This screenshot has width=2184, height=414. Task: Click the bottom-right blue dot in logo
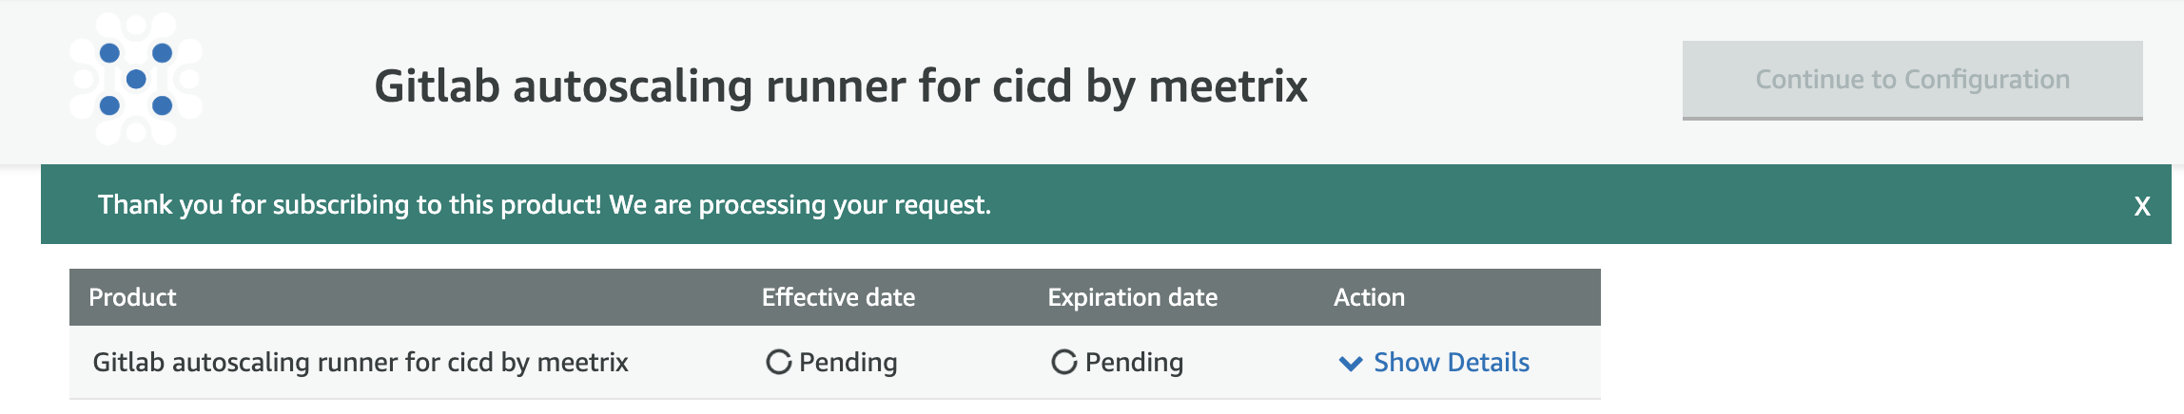click(x=163, y=105)
